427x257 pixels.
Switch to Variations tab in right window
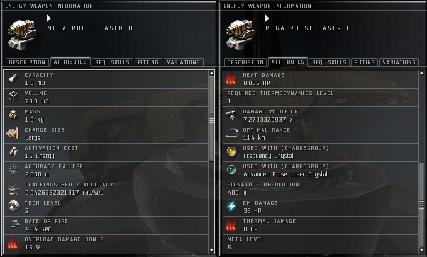(399, 62)
